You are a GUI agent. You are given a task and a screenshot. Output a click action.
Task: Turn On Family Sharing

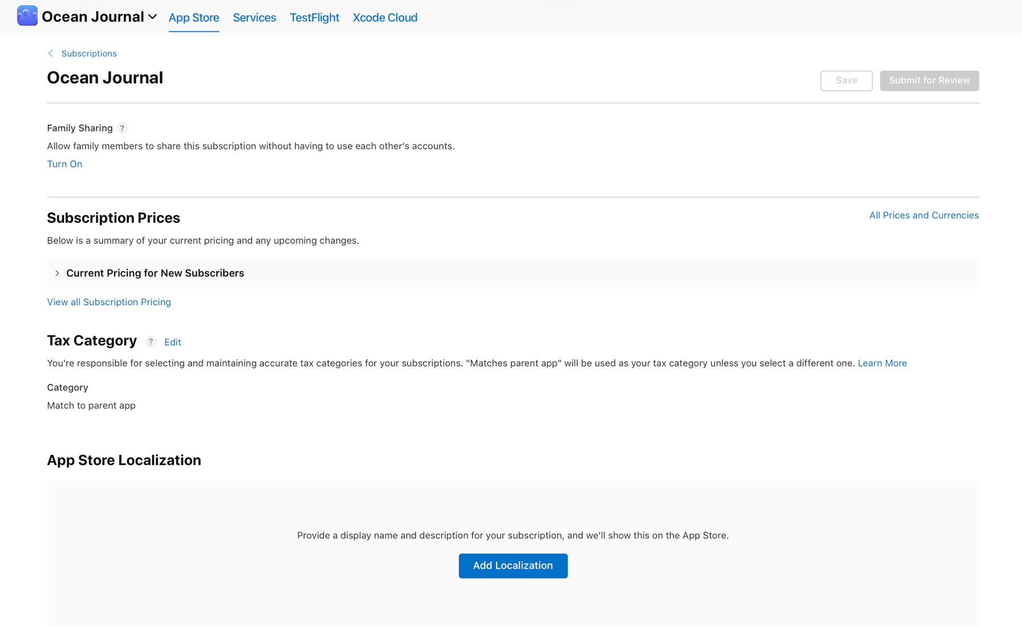(x=64, y=164)
